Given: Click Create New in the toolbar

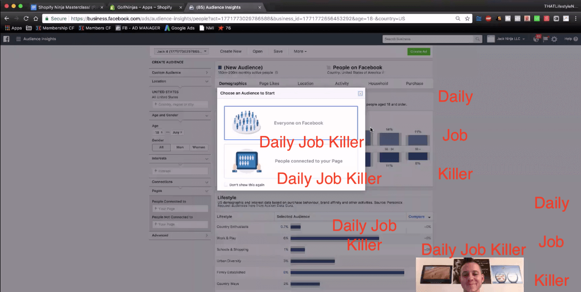Looking at the screenshot, I should pyautogui.click(x=231, y=52).
